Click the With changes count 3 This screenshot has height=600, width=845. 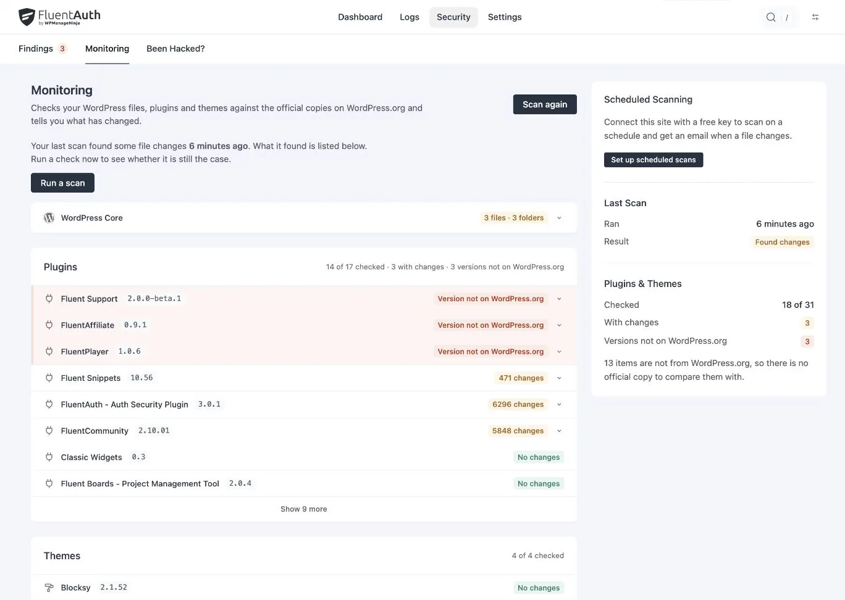point(807,323)
